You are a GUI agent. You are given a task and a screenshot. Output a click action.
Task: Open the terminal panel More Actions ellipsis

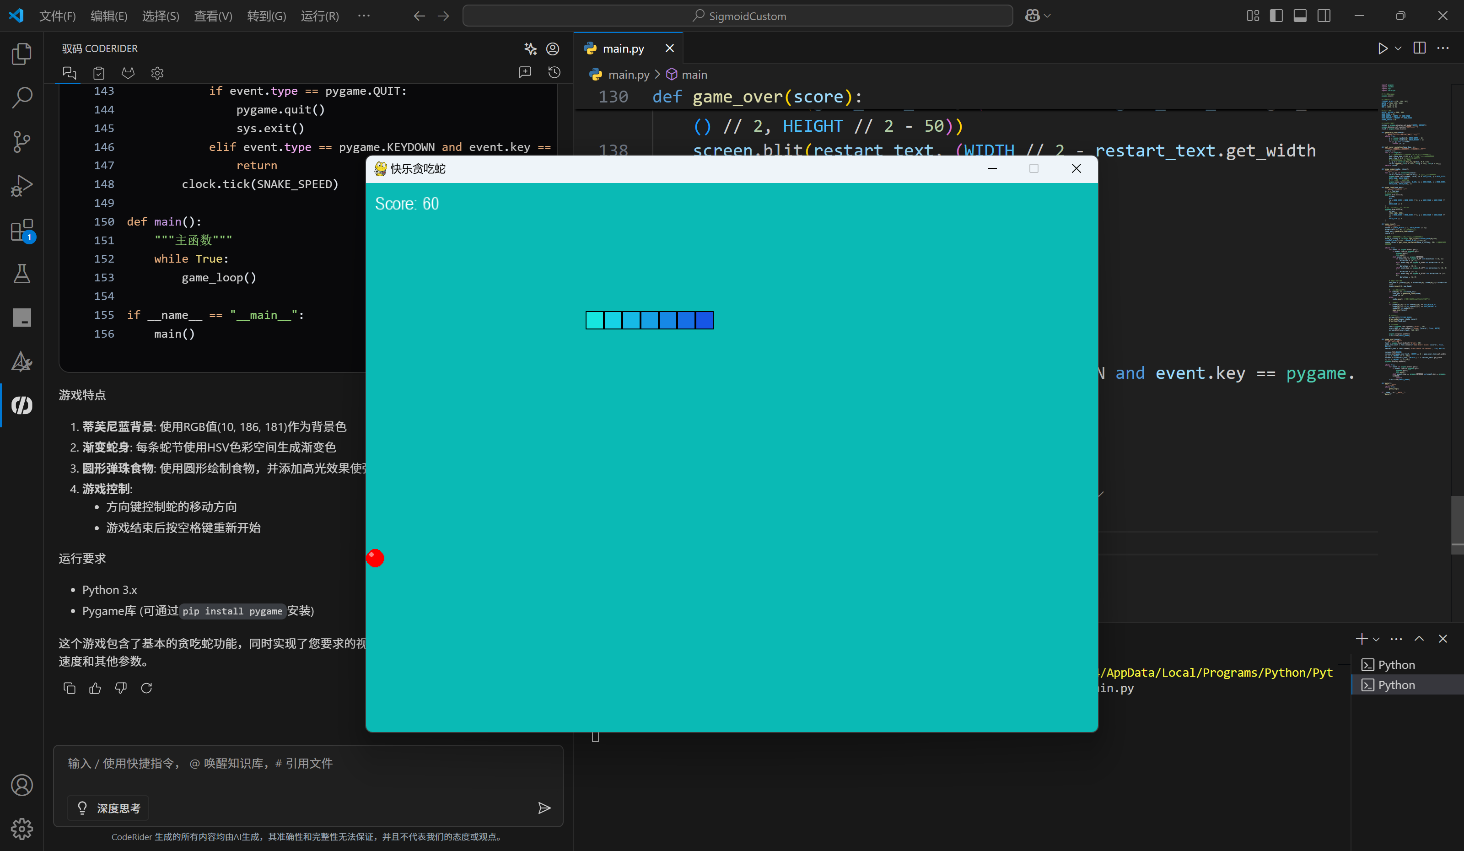point(1397,638)
